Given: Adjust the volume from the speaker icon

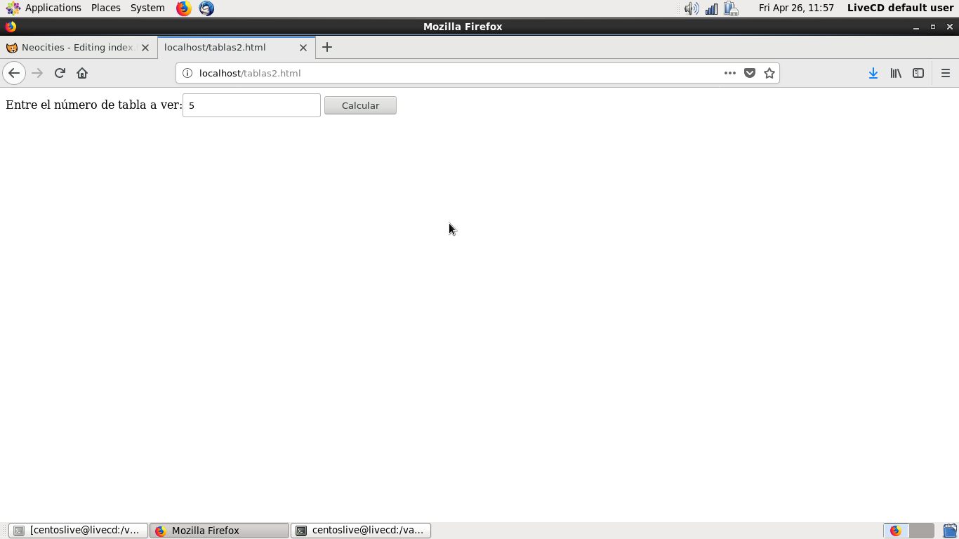Looking at the screenshot, I should tap(692, 8).
